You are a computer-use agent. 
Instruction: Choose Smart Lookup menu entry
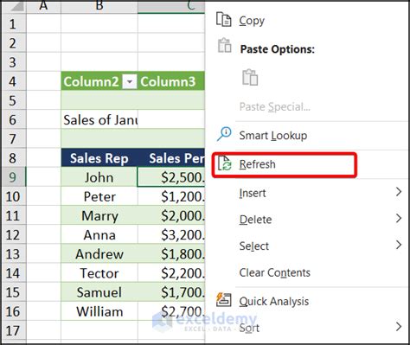pyautogui.click(x=273, y=135)
